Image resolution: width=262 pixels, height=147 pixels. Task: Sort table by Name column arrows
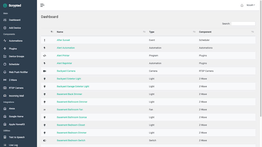tap(144, 32)
